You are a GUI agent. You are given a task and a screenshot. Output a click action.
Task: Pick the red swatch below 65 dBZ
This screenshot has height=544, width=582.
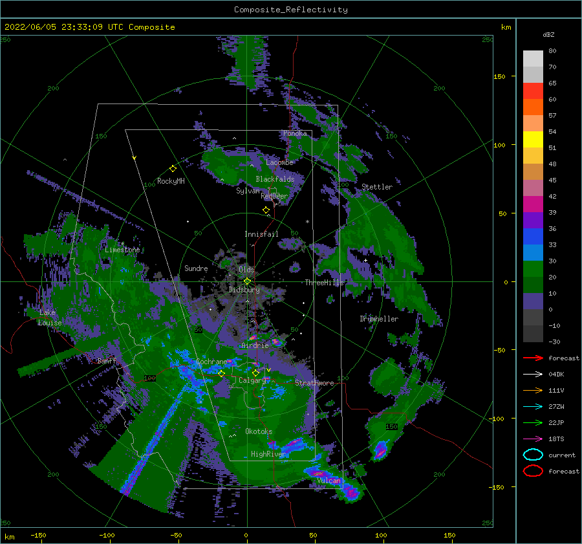point(533,91)
